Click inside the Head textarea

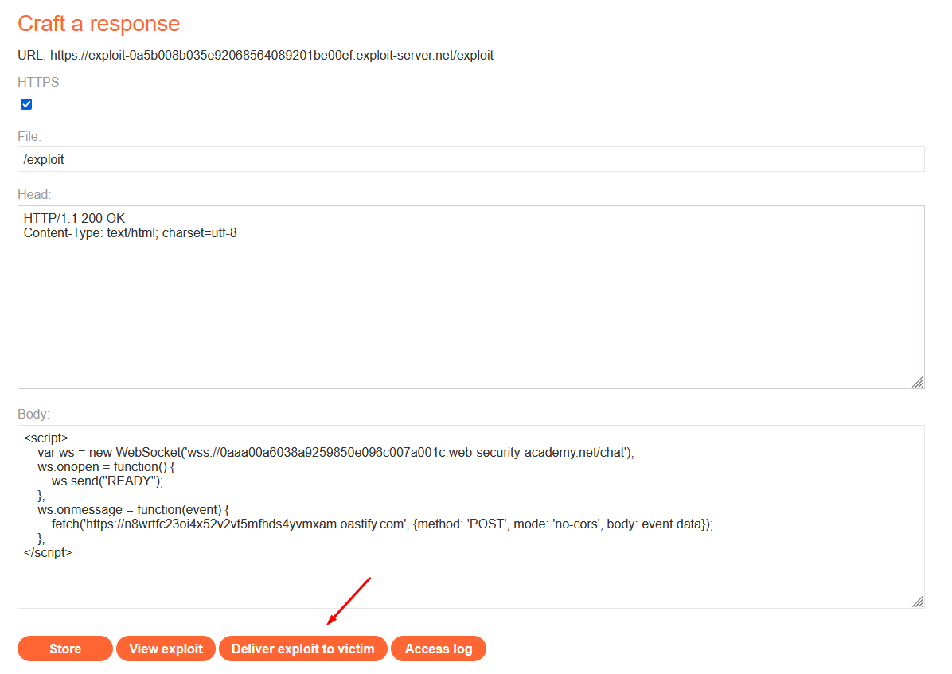(x=470, y=297)
